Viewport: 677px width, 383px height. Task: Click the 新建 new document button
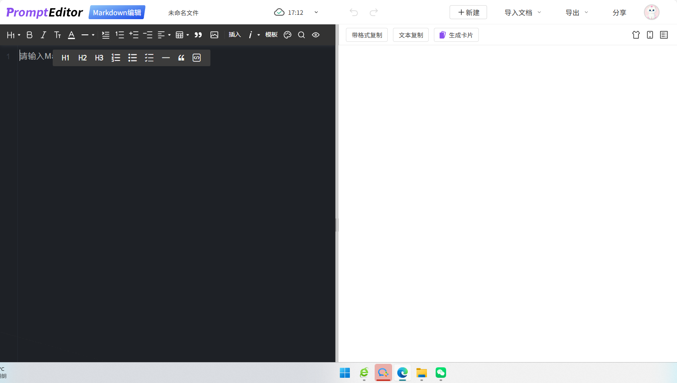pyautogui.click(x=468, y=13)
